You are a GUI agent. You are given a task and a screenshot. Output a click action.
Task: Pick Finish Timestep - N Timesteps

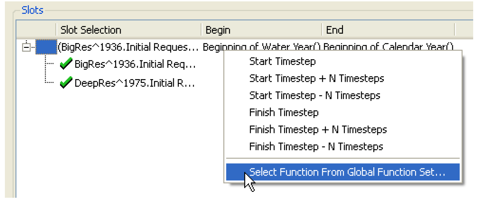[316, 146]
